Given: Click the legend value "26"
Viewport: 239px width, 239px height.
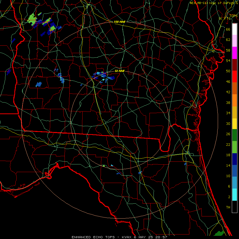Looking at the screenshot, I should point(228,134).
